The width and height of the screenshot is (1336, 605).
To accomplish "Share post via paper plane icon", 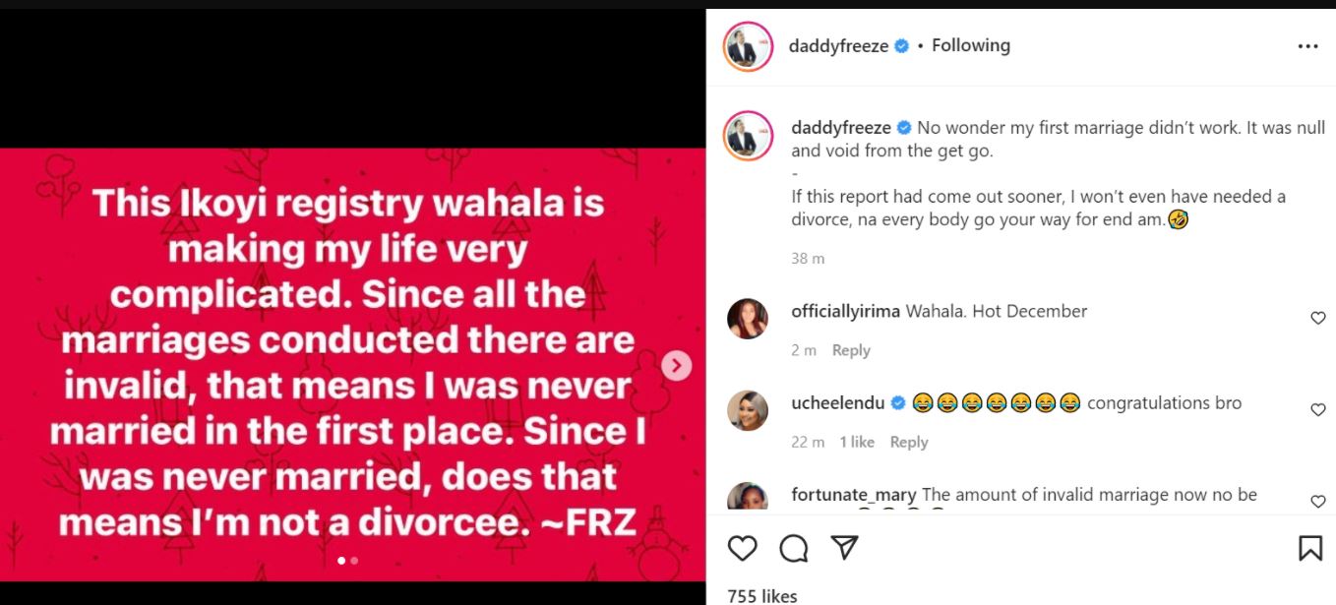I will [x=844, y=548].
